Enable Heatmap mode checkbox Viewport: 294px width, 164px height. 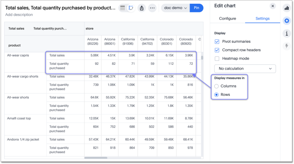(x=217, y=58)
